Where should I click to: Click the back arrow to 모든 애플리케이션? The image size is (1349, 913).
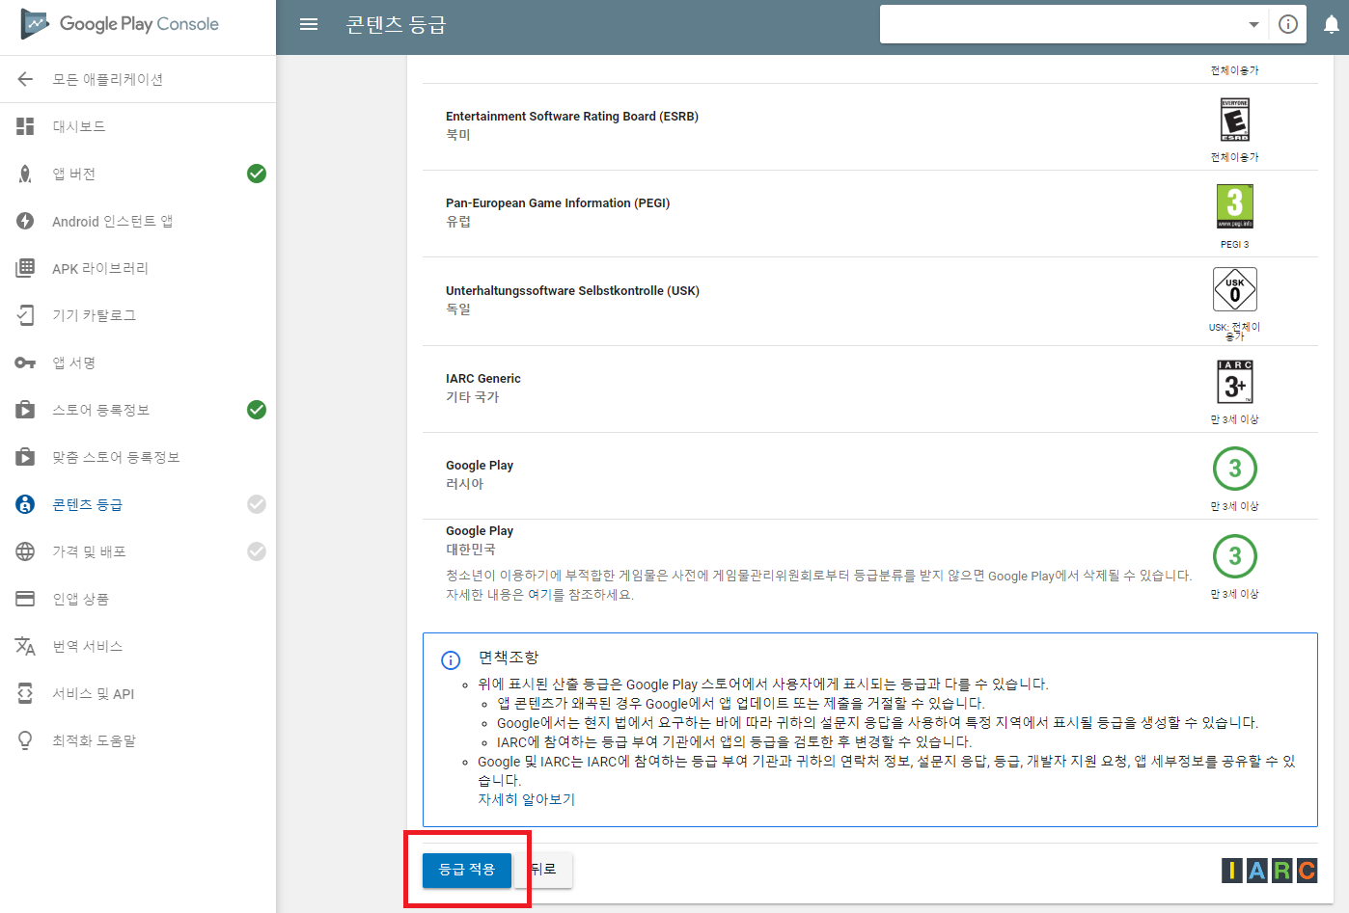coord(25,79)
